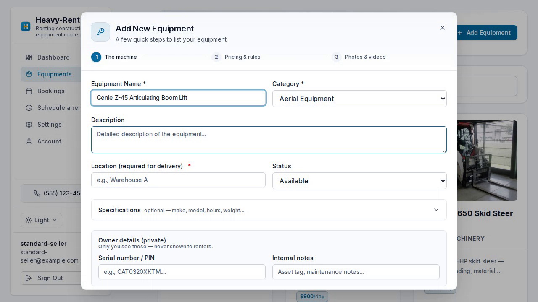Viewport: 538px width, 302px height.
Task: Close the Add New Equipment dialog
Action: click(442, 28)
